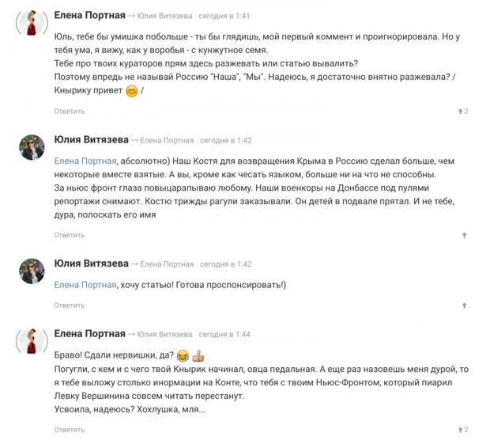Click recipient 'Юлия Витязева' in first comment header
The image size is (490, 440).
[164, 16]
